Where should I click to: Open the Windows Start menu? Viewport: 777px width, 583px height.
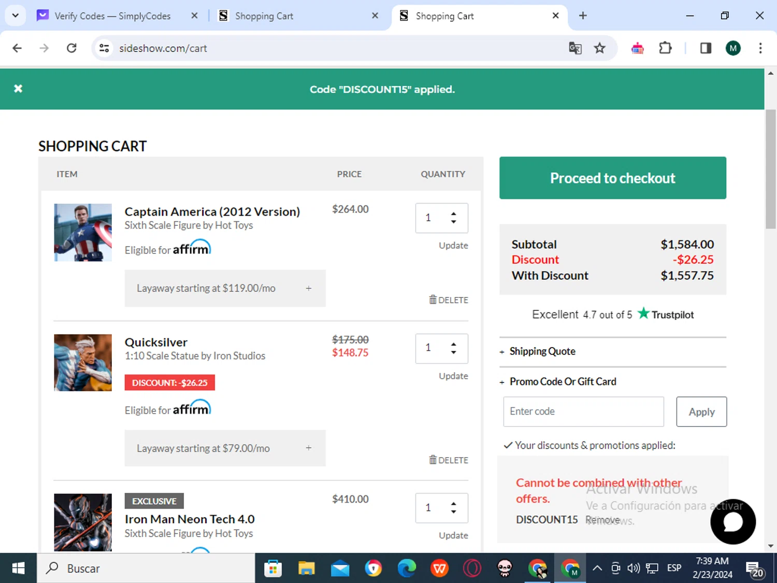tap(18, 568)
